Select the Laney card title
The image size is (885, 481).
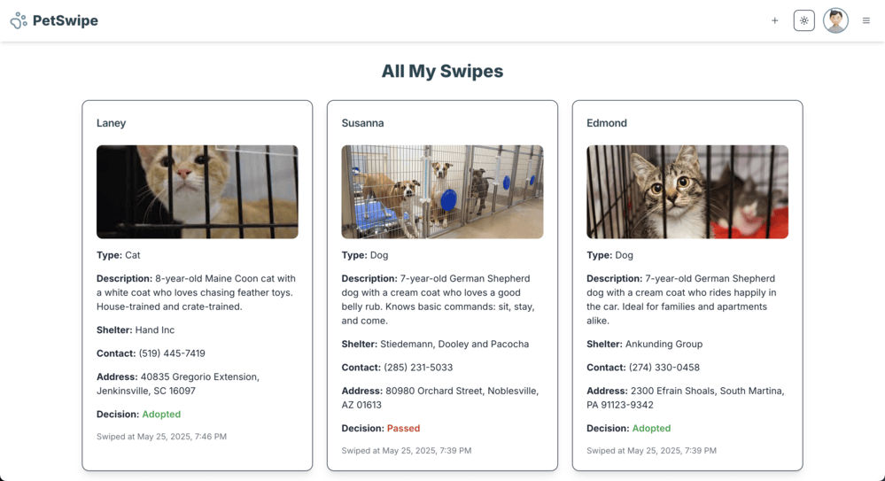[x=112, y=123]
